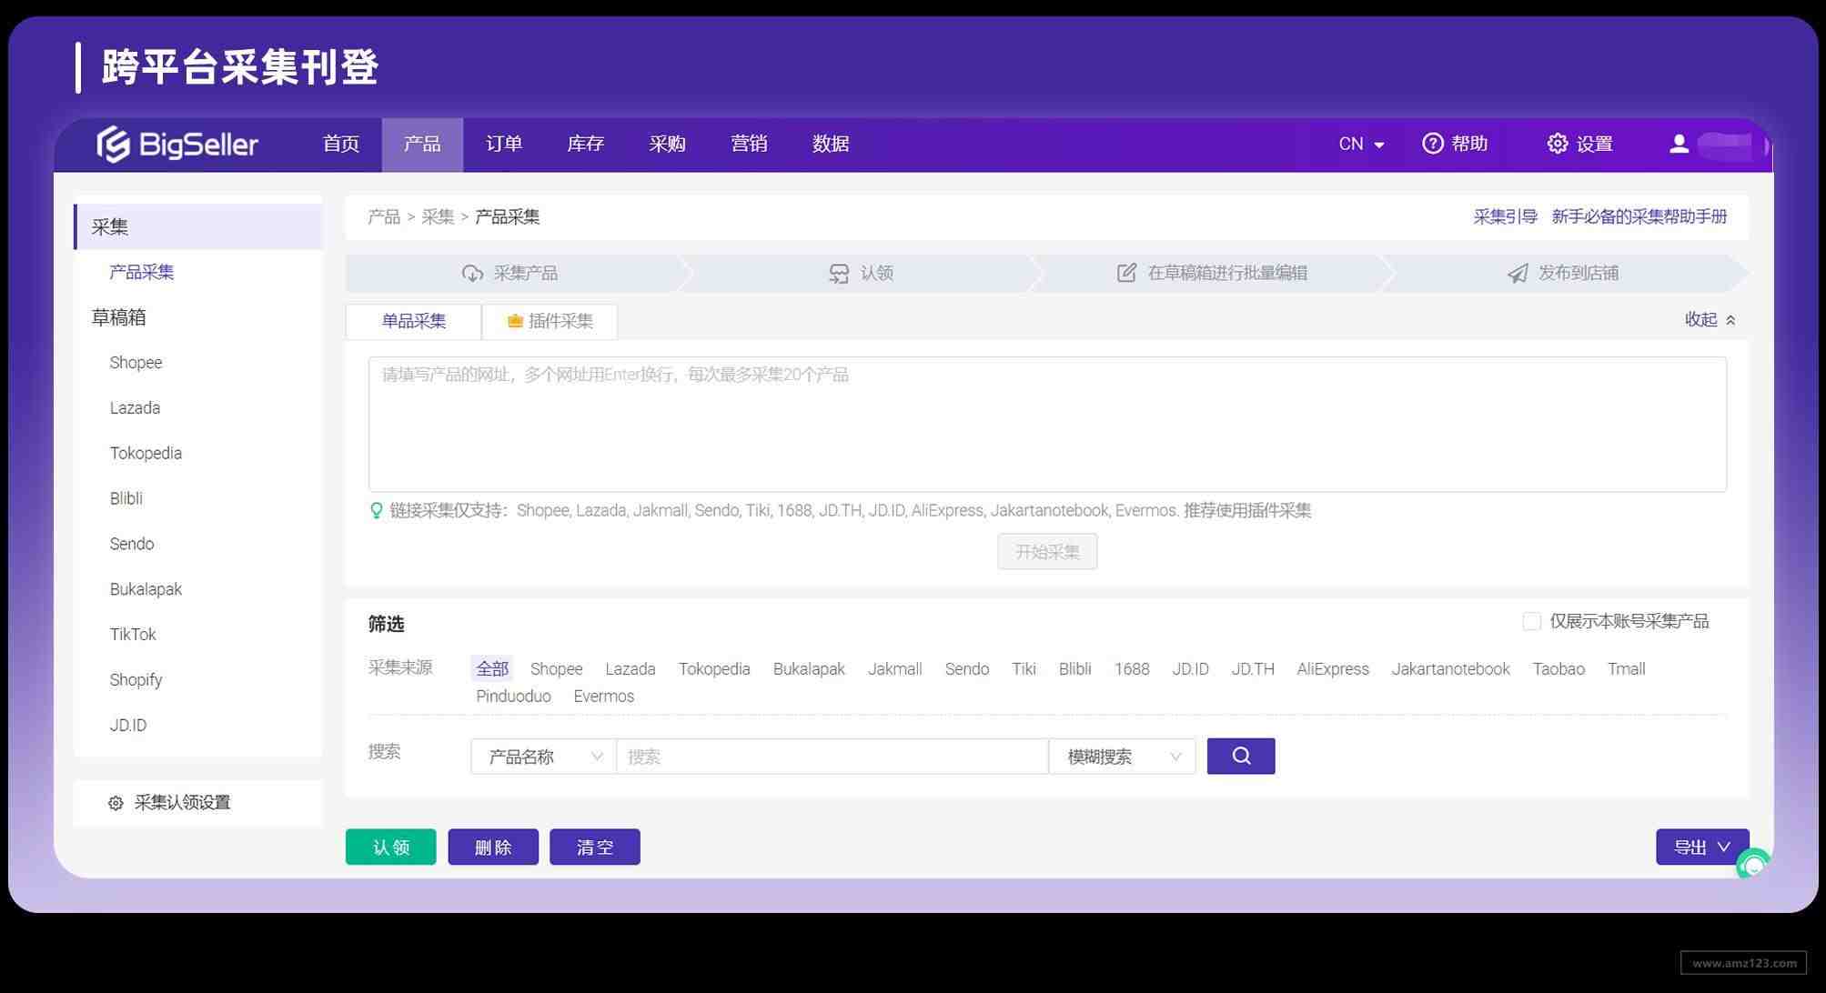The image size is (1826, 993).
Task: Filter source by Shopee
Action: (556, 669)
